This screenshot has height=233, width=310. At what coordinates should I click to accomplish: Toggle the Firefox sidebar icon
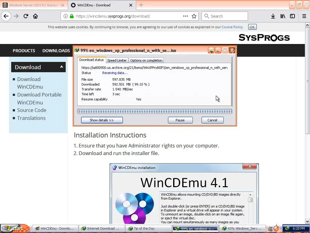pos(292,16)
